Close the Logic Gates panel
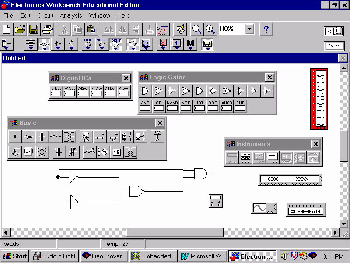Viewport: 350px width, 263px height. coord(269,78)
